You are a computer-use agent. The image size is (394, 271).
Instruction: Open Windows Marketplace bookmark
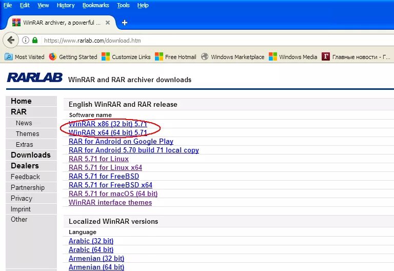[x=233, y=57]
